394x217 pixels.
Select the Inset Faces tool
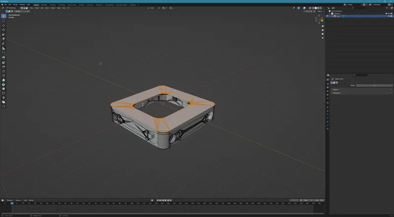point(3,62)
